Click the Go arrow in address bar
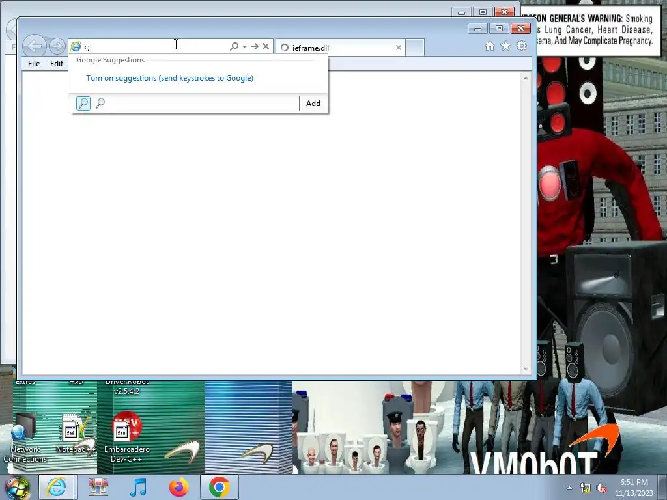667x500 pixels. coord(255,46)
